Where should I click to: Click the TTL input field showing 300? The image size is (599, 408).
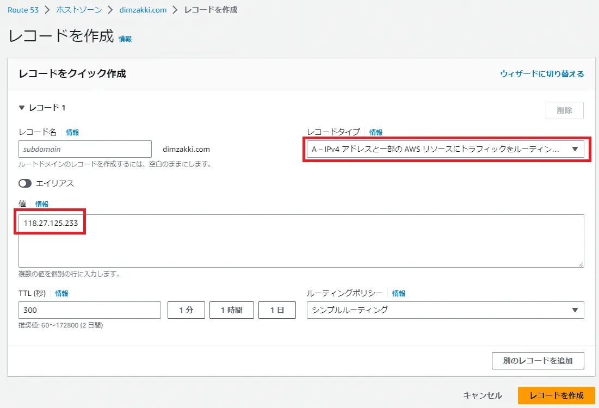[x=90, y=310]
